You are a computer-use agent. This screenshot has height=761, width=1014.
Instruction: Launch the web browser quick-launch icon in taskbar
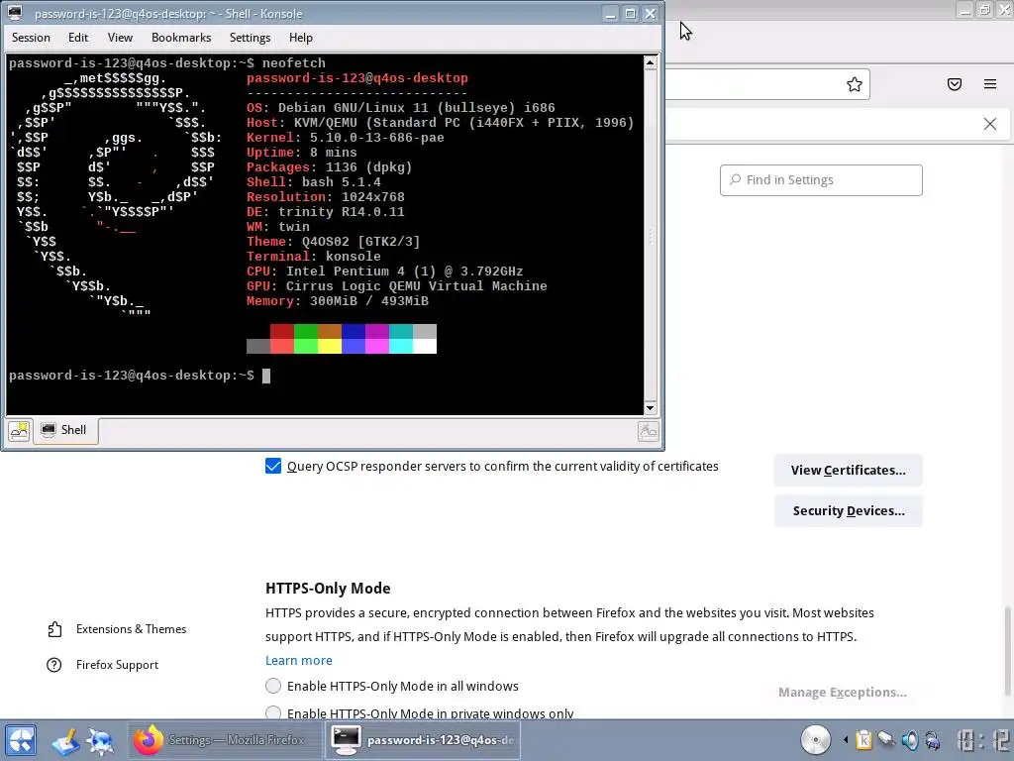click(x=101, y=741)
